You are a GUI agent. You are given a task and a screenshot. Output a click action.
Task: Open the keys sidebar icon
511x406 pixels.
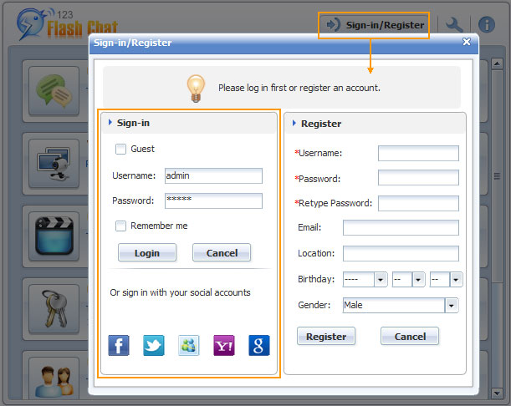coord(54,308)
